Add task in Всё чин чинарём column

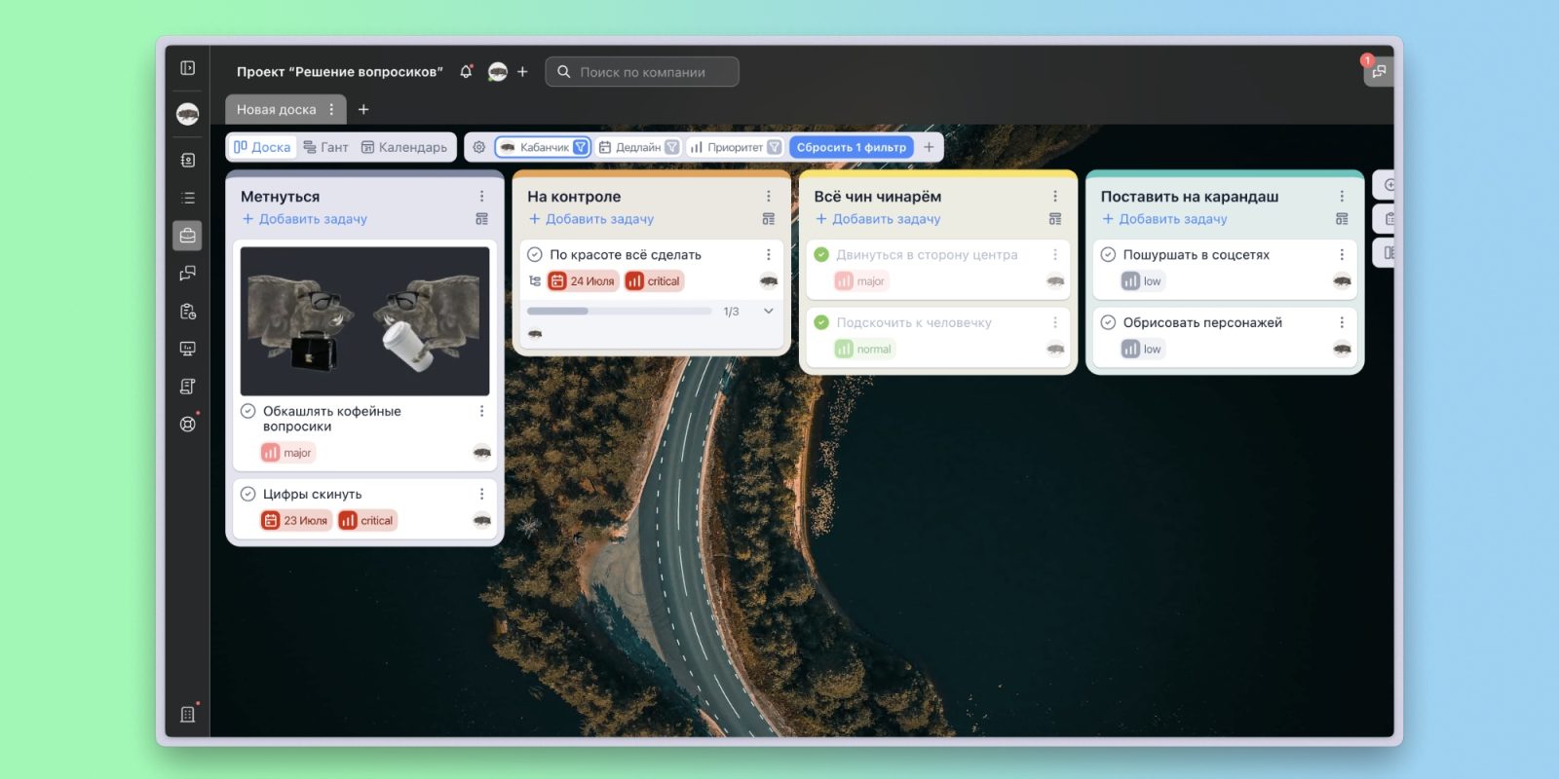pyautogui.click(x=878, y=219)
